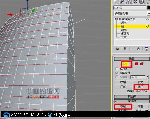Click the grayed Make Unique icon
This screenshot has width=150, height=119.
(x=133, y=49)
